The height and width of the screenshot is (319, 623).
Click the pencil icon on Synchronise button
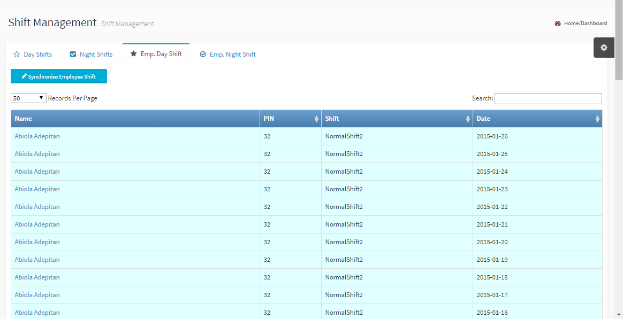[x=24, y=76]
